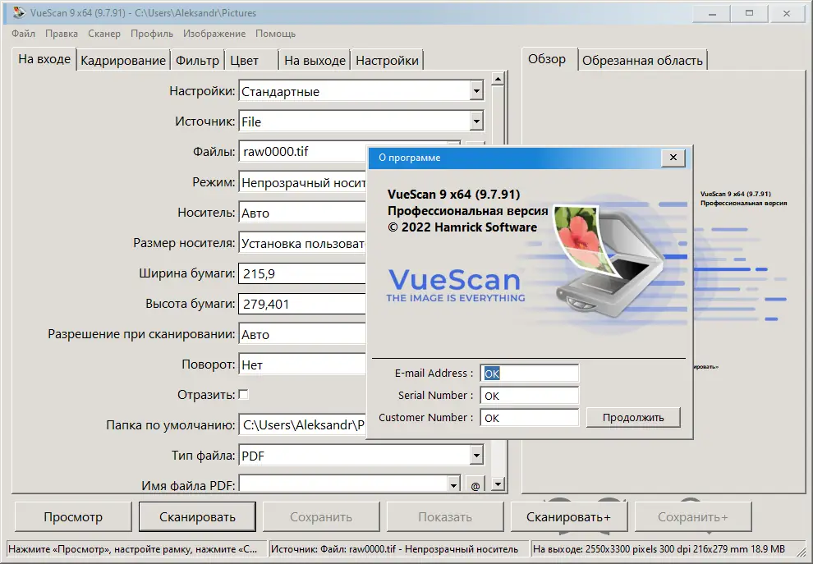Click the Сканировать+ button
This screenshot has width=813, height=564.
pos(569,517)
